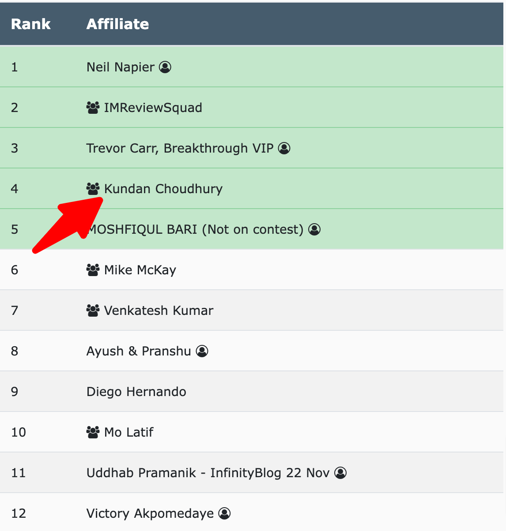
Task: Click the profile icon after Breakthrough VIP
Action: pos(284,148)
